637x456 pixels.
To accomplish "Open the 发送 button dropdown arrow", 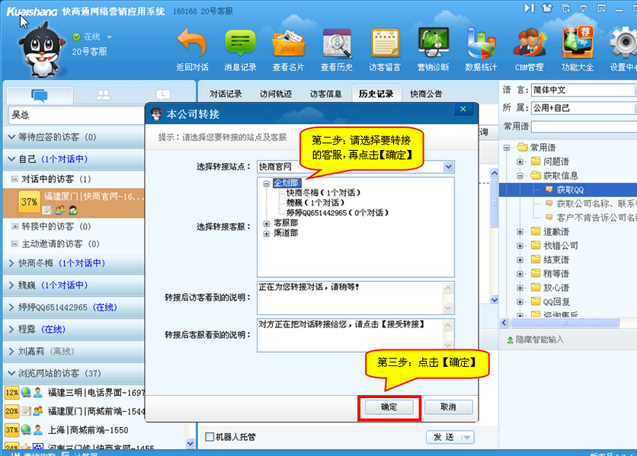I will tap(467, 437).
